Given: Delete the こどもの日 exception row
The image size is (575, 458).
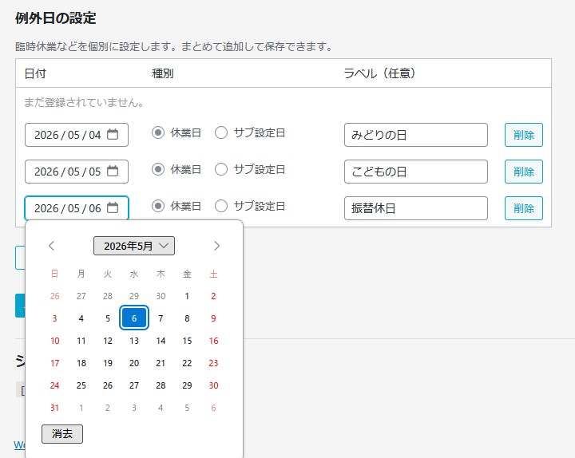Looking at the screenshot, I should [x=524, y=172].
